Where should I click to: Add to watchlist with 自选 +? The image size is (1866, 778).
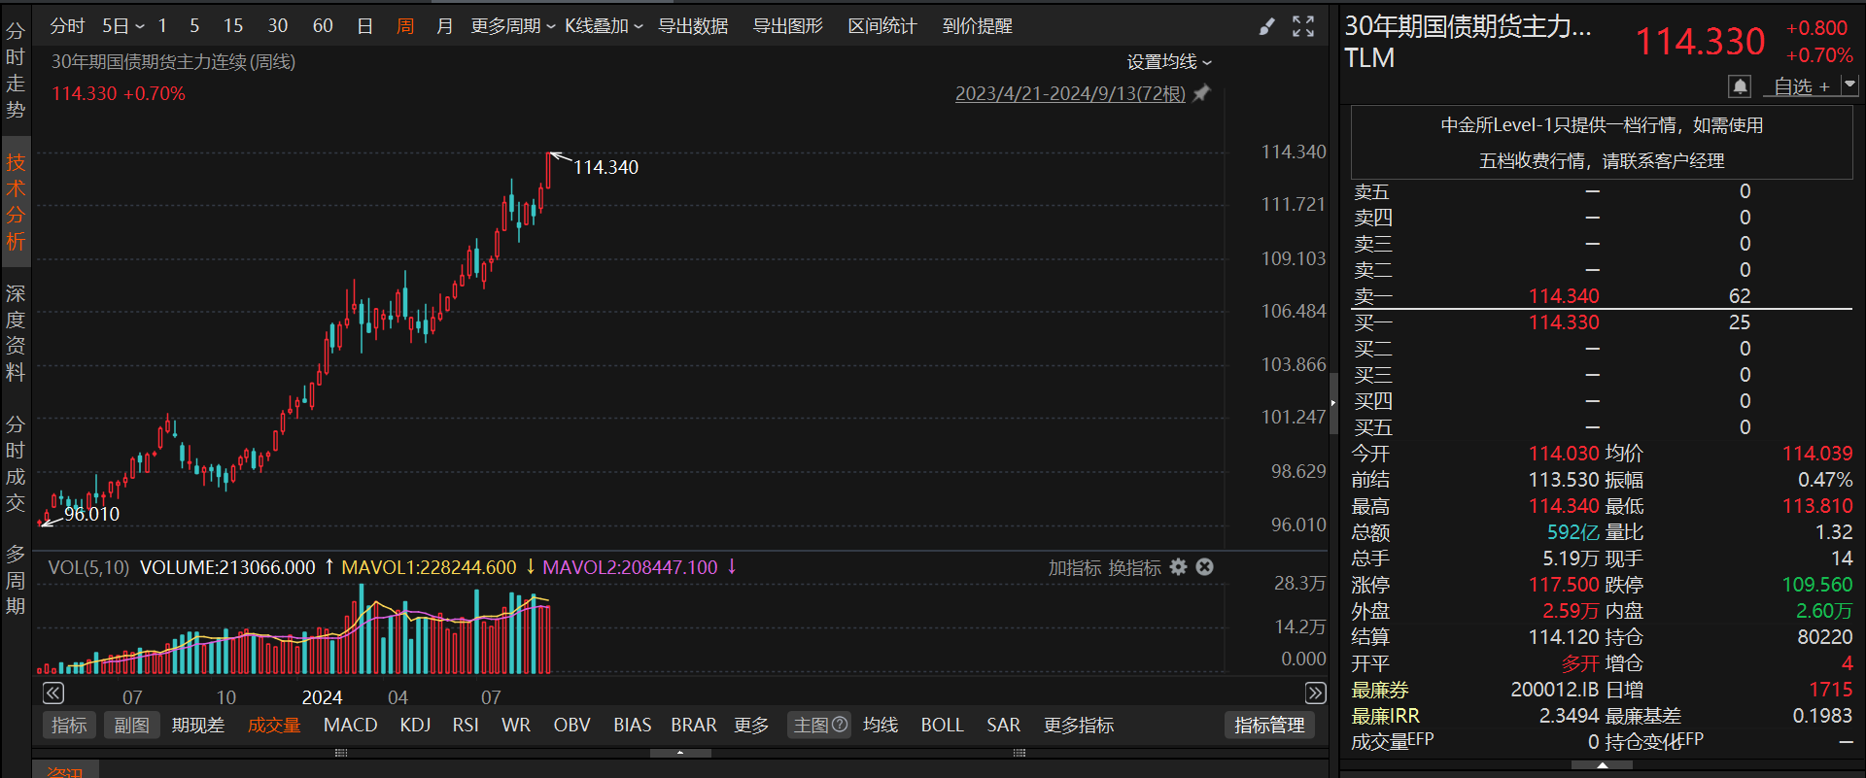1802,86
